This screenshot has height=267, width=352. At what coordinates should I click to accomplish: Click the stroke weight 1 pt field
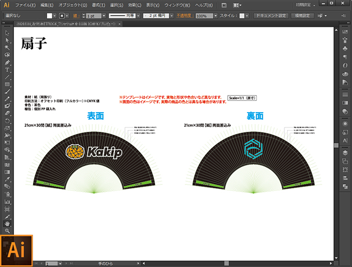pyautogui.click(x=94, y=16)
